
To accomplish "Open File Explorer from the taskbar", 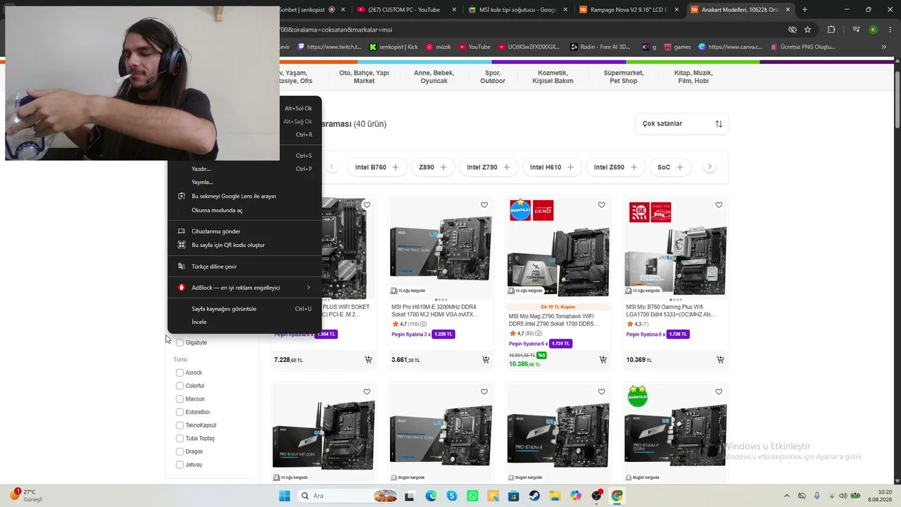I will click(x=555, y=496).
